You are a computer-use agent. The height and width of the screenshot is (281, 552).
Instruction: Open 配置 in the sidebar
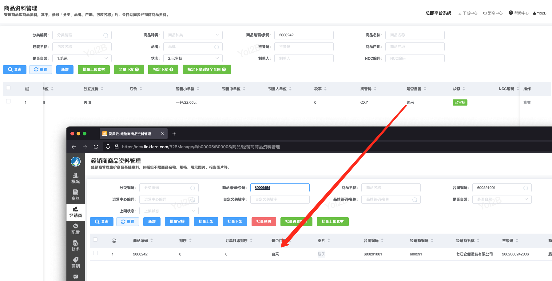coord(76,229)
